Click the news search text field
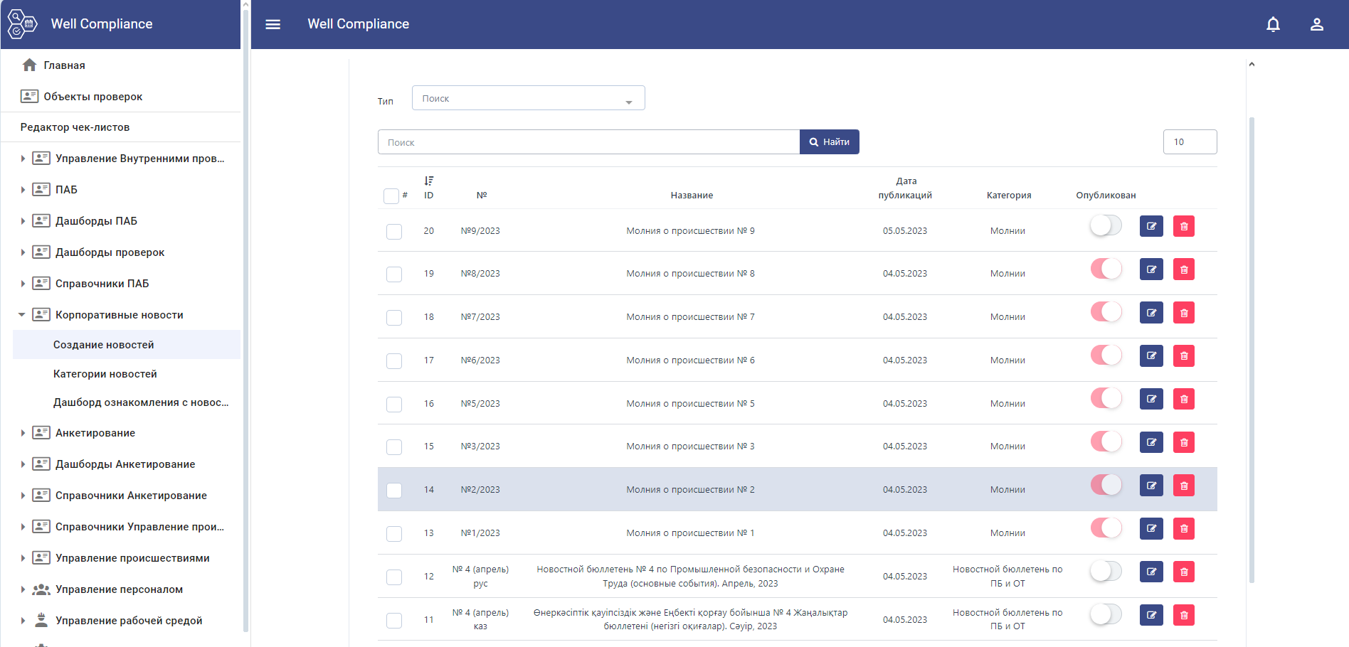The image size is (1349, 647). tap(588, 142)
